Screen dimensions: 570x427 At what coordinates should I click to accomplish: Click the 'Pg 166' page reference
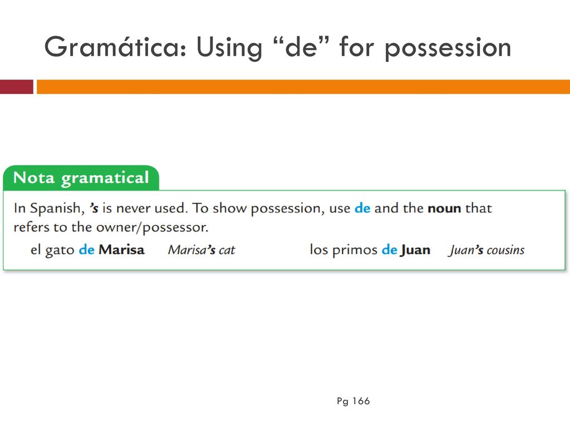click(x=353, y=401)
